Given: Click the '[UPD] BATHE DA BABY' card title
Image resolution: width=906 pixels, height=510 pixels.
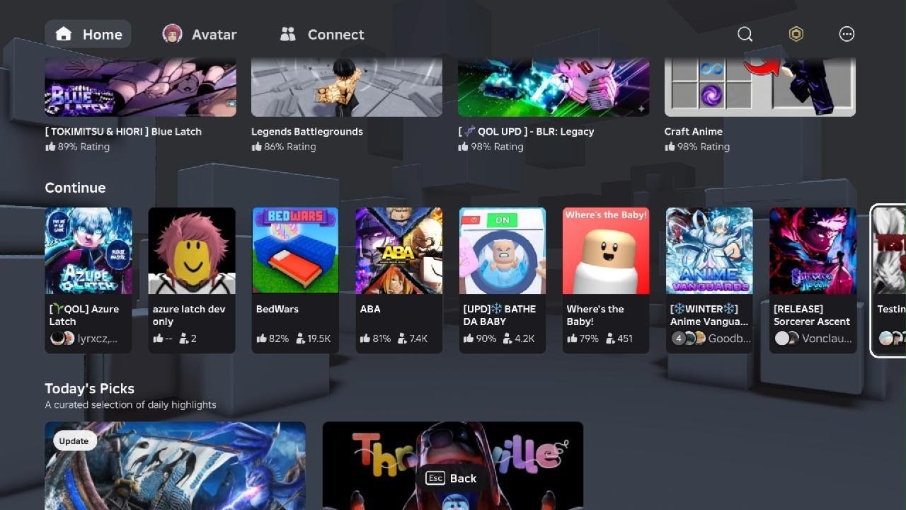Looking at the screenshot, I should pyautogui.click(x=500, y=315).
